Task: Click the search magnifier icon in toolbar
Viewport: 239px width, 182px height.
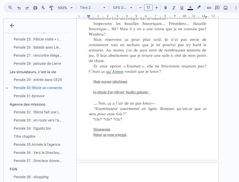Action: coord(10,8)
